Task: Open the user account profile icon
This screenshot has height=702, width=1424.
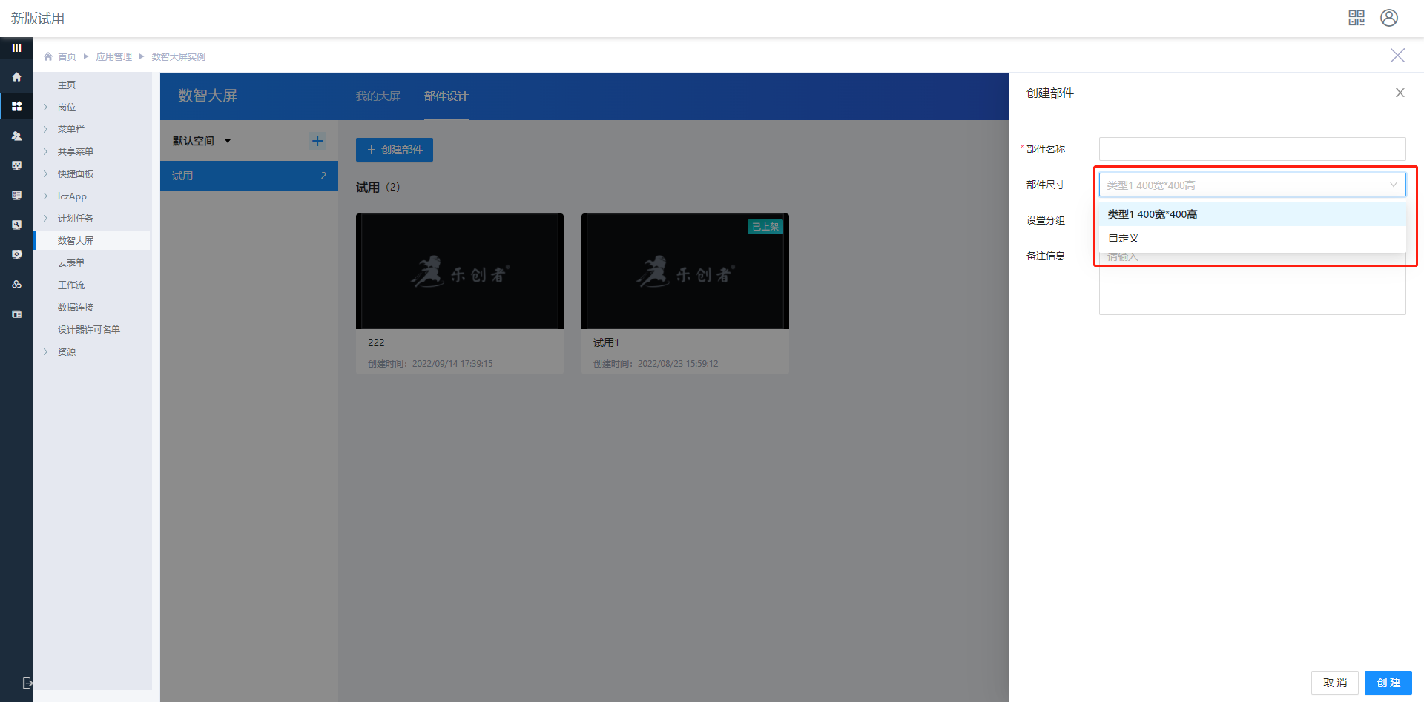Action: [1388, 18]
